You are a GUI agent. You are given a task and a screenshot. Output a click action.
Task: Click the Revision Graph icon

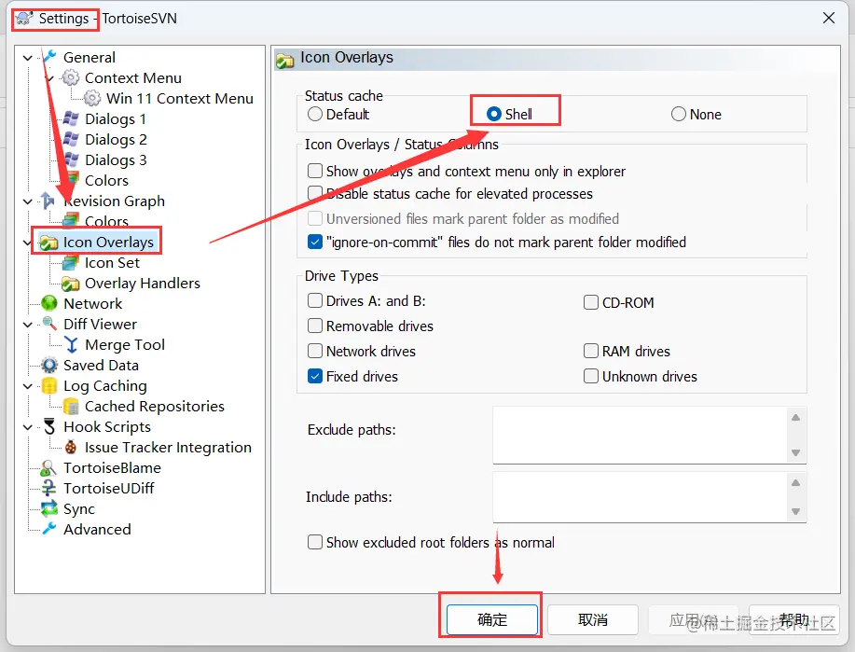click(48, 201)
